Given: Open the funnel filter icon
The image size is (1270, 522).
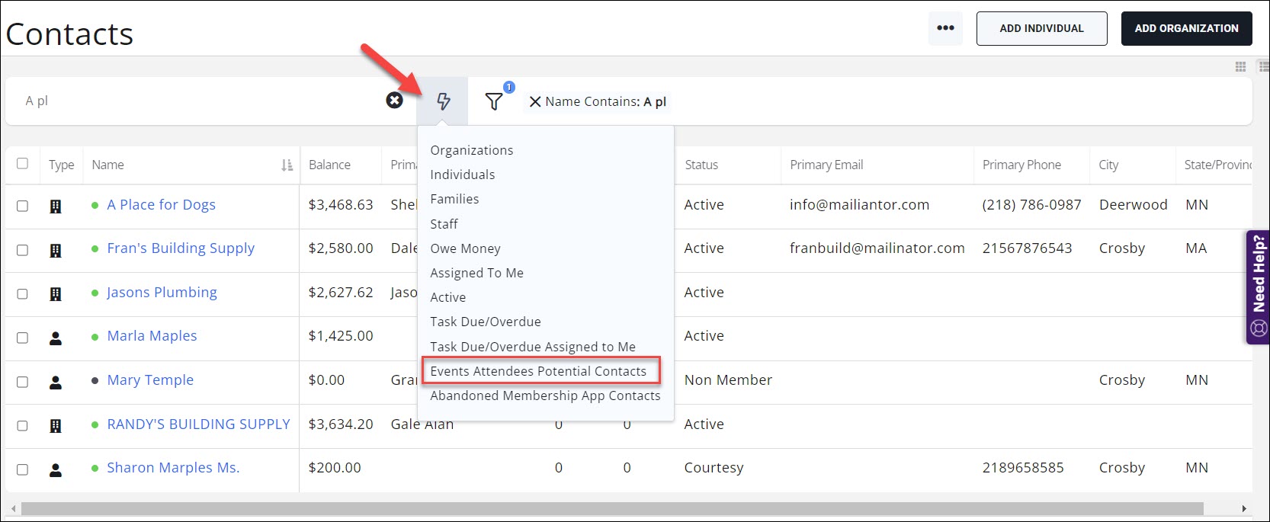Looking at the screenshot, I should (494, 101).
